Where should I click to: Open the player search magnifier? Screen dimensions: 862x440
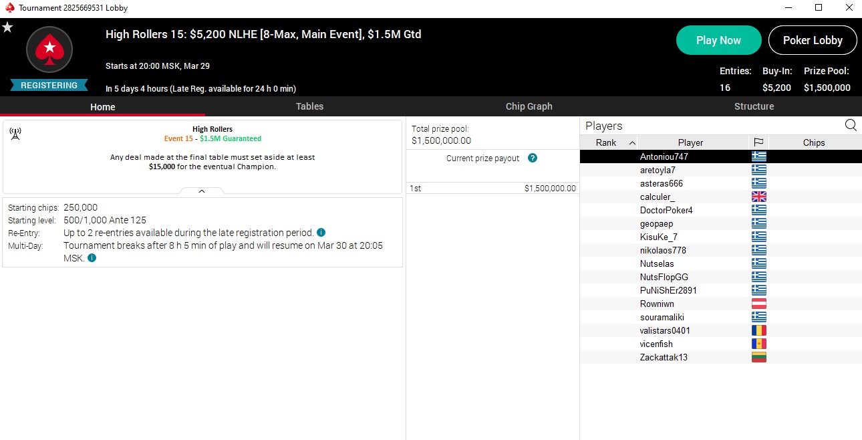851,125
